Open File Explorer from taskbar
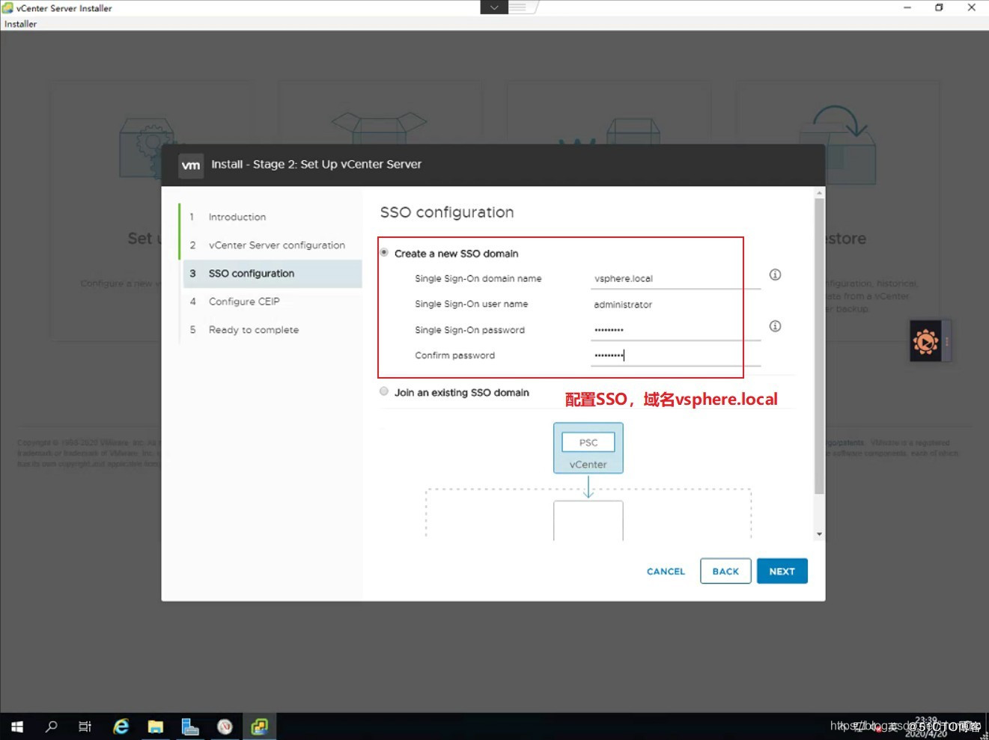The height and width of the screenshot is (740, 989). click(x=155, y=727)
